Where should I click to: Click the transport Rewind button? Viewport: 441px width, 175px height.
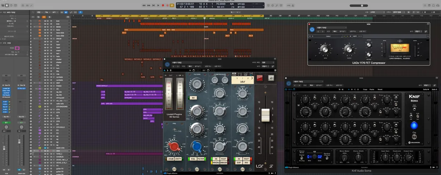[144, 6]
